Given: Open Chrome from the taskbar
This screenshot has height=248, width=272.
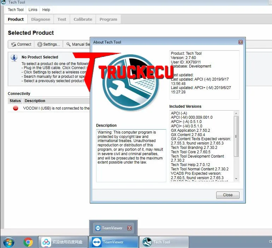Looking at the screenshot, I should coord(28,242).
